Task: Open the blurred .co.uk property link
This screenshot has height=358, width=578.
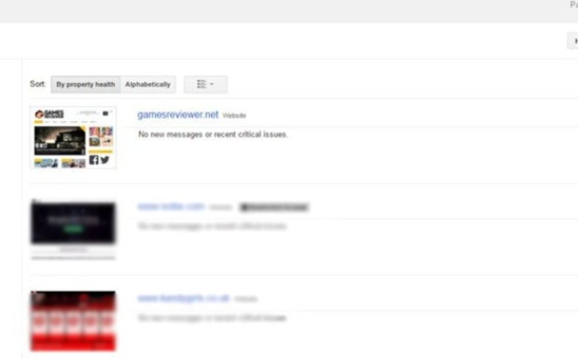Action: coord(184,298)
